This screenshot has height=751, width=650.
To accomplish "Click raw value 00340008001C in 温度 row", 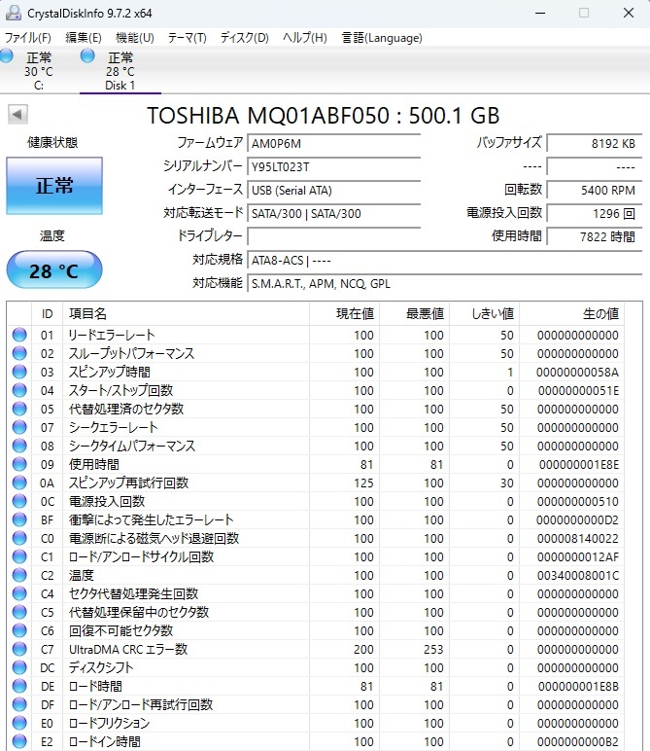I will point(578,575).
